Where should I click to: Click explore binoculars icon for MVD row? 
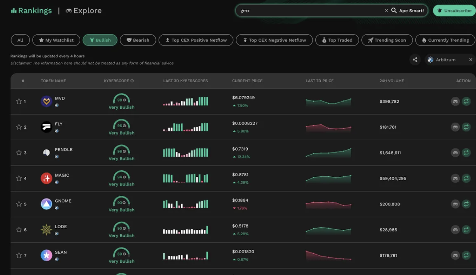point(455,101)
